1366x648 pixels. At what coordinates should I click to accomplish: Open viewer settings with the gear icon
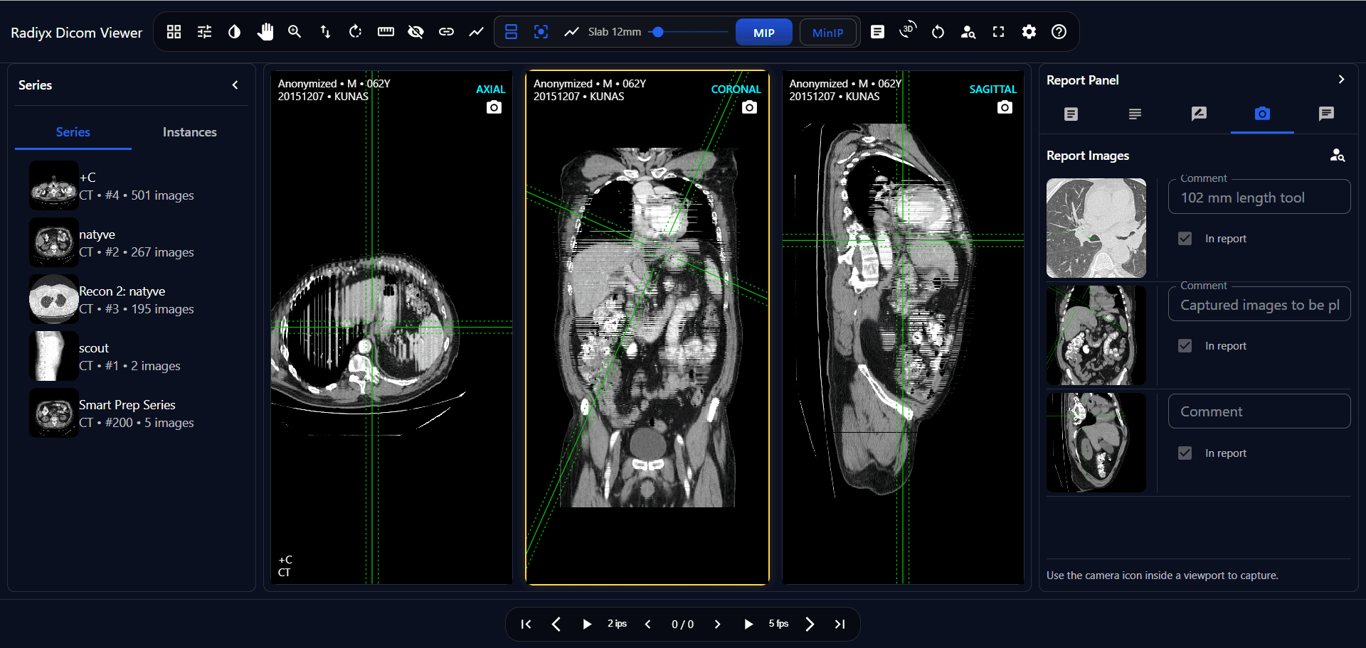[x=1029, y=31]
